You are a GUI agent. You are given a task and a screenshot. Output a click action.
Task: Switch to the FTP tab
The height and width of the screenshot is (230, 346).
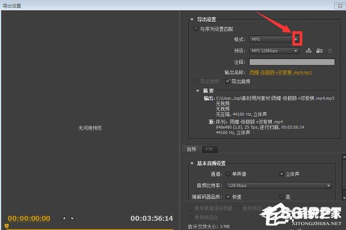[x=209, y=149]
